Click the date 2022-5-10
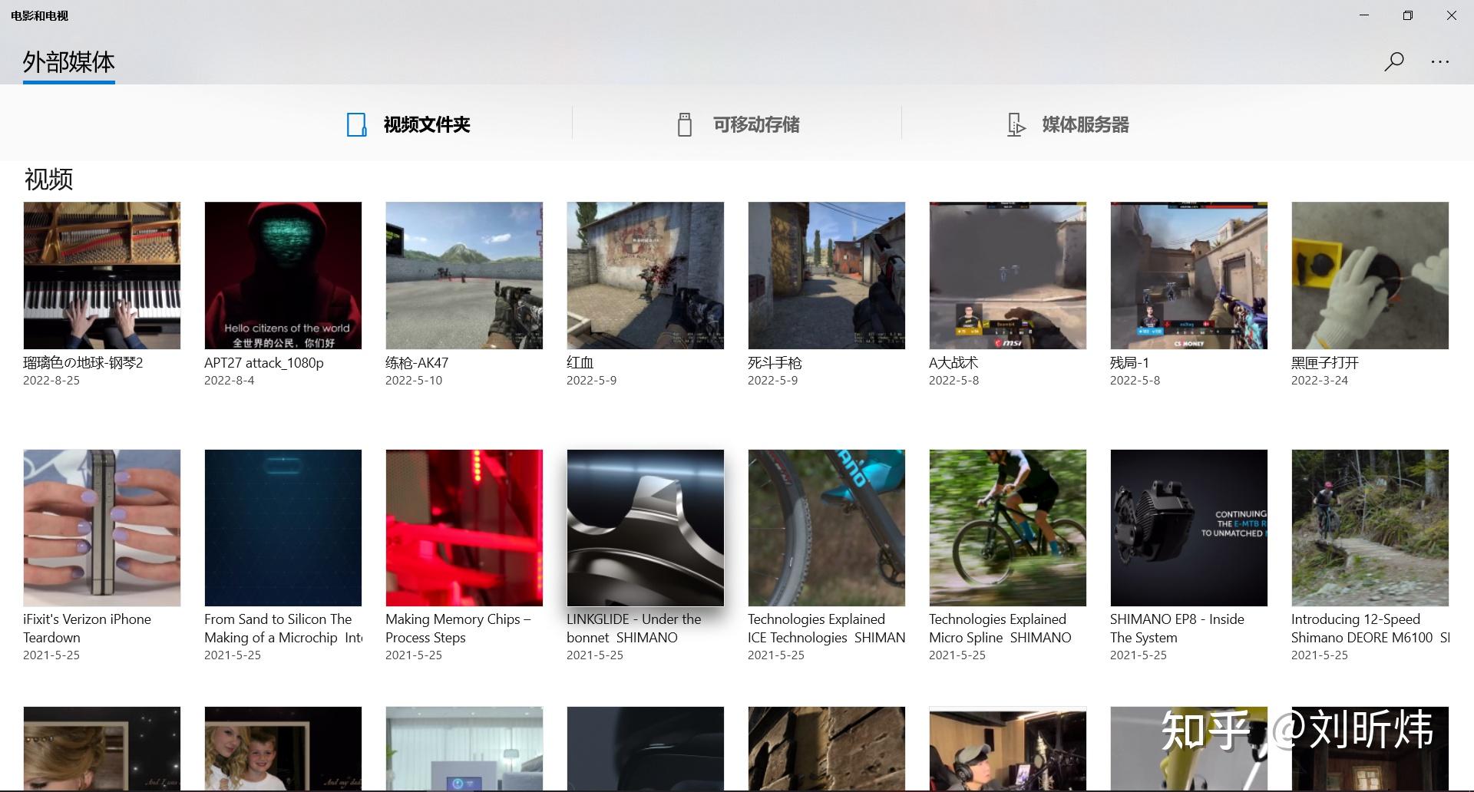1474x792 pixels. (414, 381)
